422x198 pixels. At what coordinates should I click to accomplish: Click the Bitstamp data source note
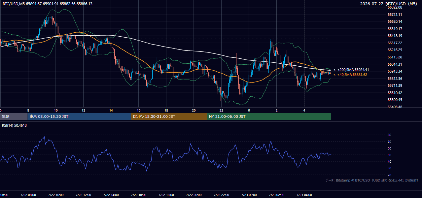coord(372,180)
